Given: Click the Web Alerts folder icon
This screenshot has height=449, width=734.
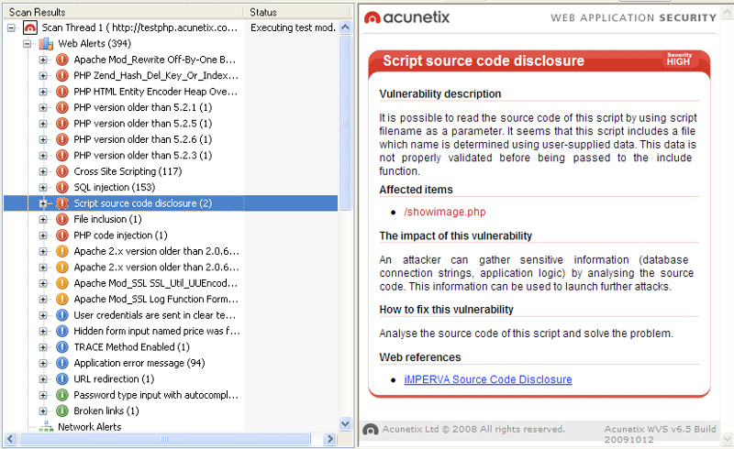Looking at the screenshot, I should [46, 43].
